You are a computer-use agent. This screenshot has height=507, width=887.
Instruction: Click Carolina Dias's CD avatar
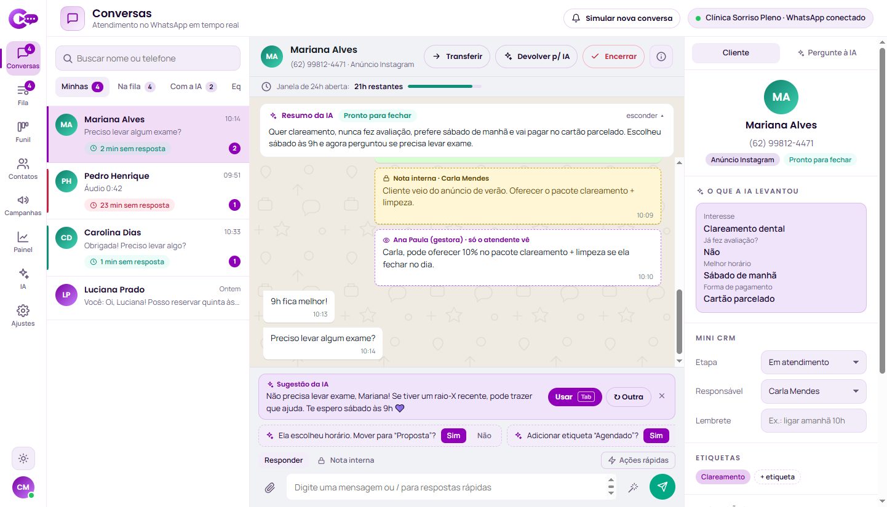click(66, 238)
